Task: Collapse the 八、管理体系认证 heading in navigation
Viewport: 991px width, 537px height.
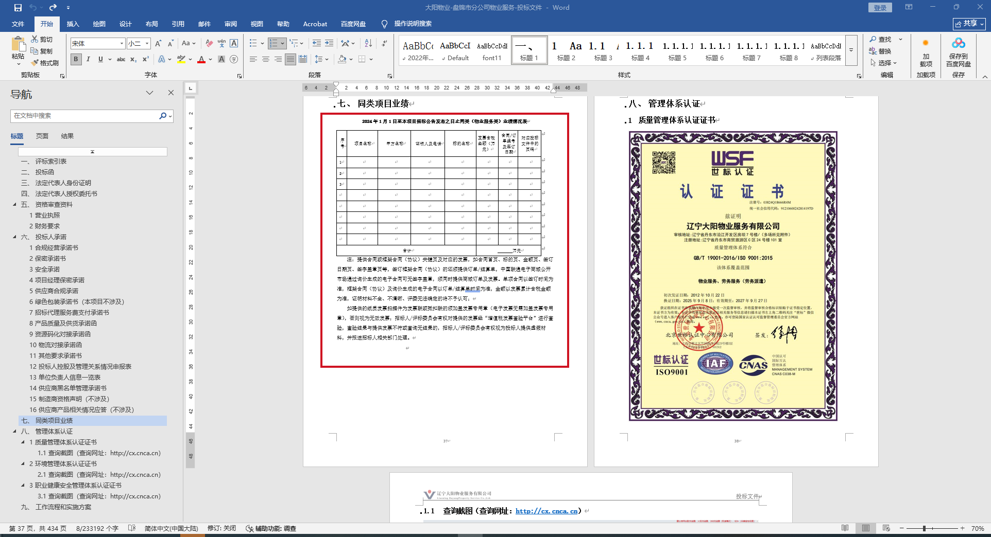Action: pyautogui.click(x=14, y=432)
